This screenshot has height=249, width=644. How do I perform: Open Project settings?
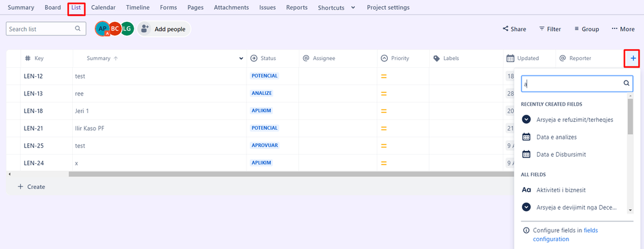tap(388, 7)
